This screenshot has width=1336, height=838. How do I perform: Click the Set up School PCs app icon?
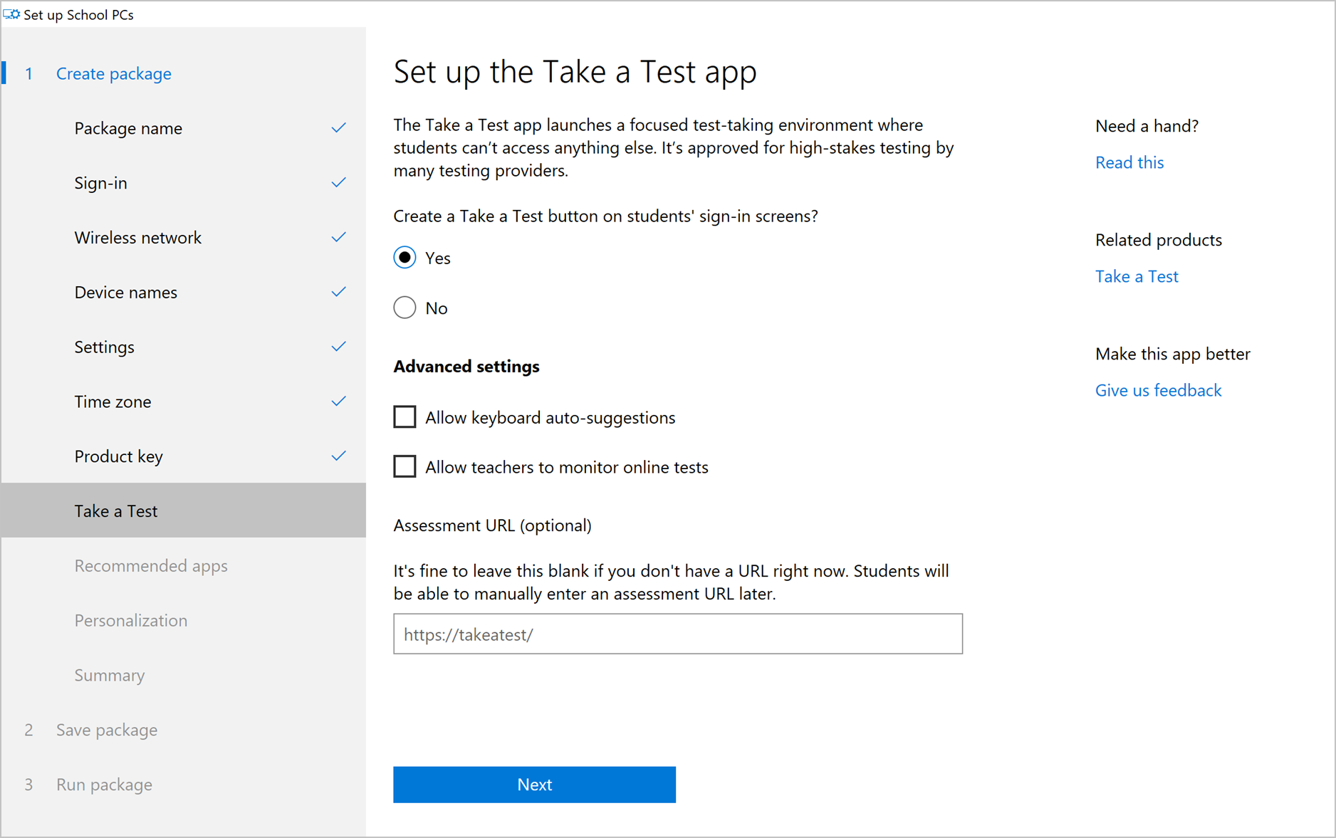(11, 14)
